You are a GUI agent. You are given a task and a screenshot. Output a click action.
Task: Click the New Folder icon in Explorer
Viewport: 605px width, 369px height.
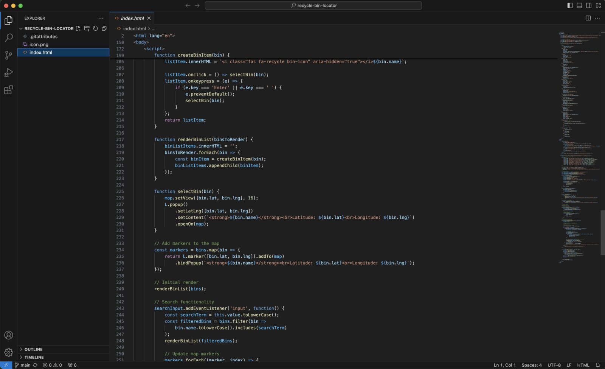87,28
